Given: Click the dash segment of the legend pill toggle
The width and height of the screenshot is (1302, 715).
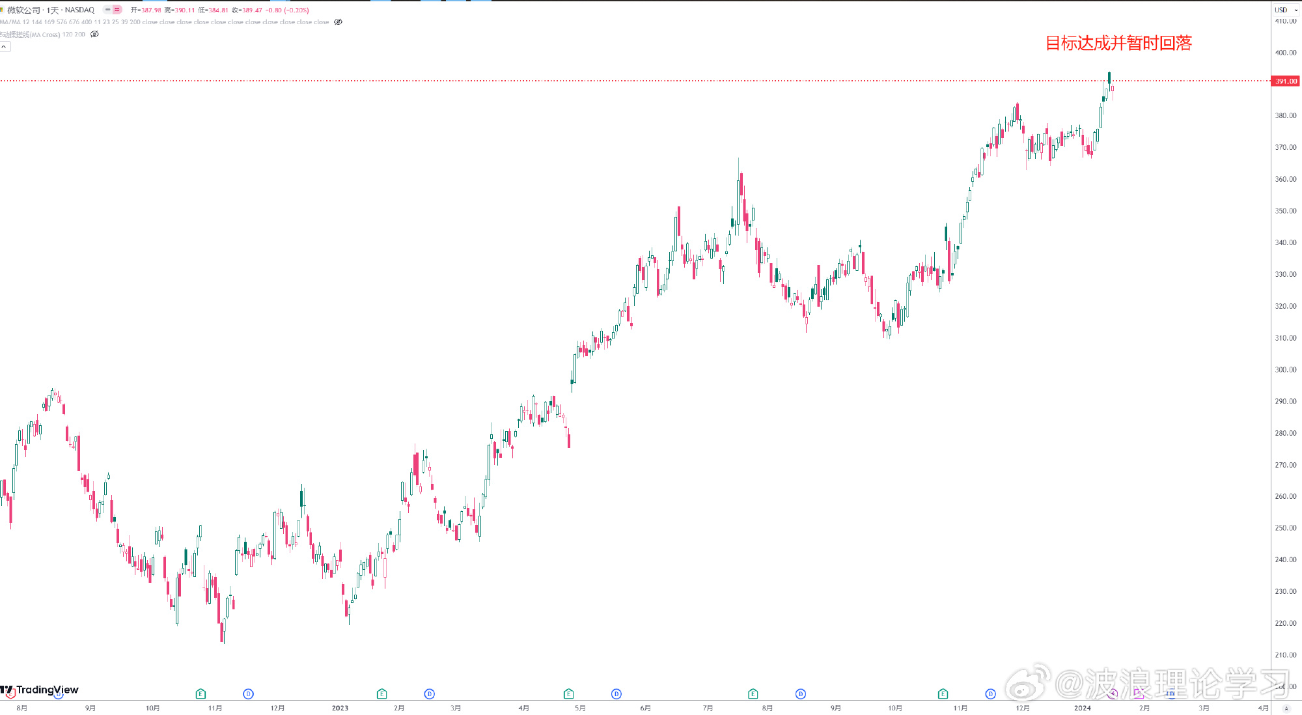Looking at the screenshot, I should pyautogui.click(x=108, y=10).
